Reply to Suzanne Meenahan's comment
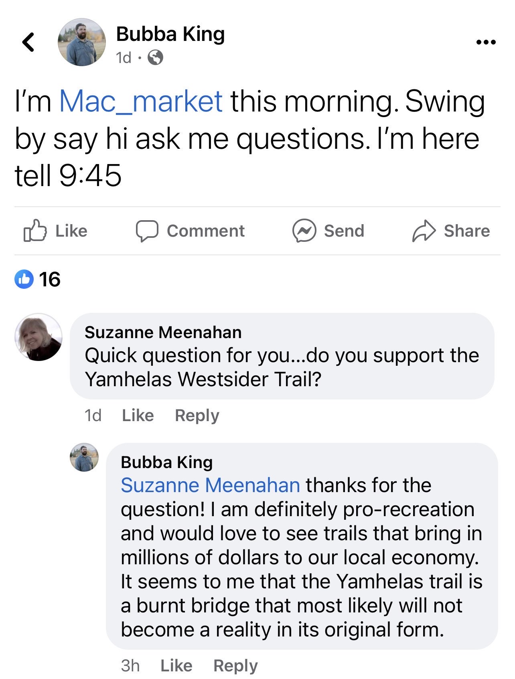 [x=197, y=416]
